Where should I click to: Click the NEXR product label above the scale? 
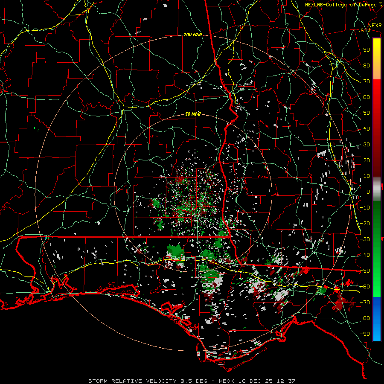375,26
